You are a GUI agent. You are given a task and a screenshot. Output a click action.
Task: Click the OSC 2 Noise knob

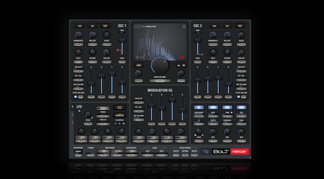tap(241, 35)
